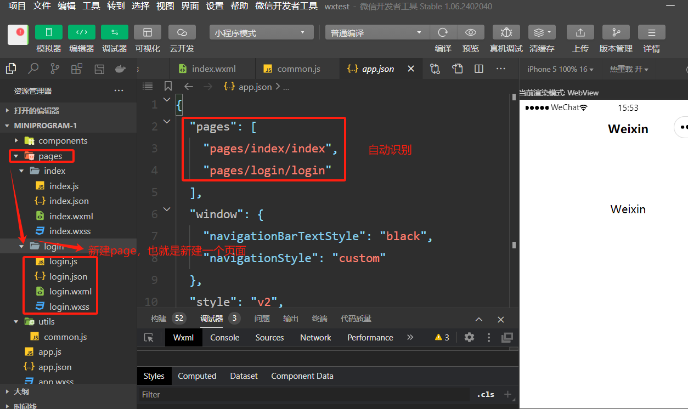Close the app.json tab
The height and width of the screenshot is (409, 688).
click(x=410, y=69)
